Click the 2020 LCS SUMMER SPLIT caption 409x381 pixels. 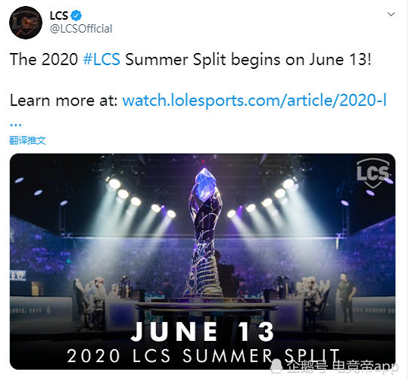coord(204,356)
